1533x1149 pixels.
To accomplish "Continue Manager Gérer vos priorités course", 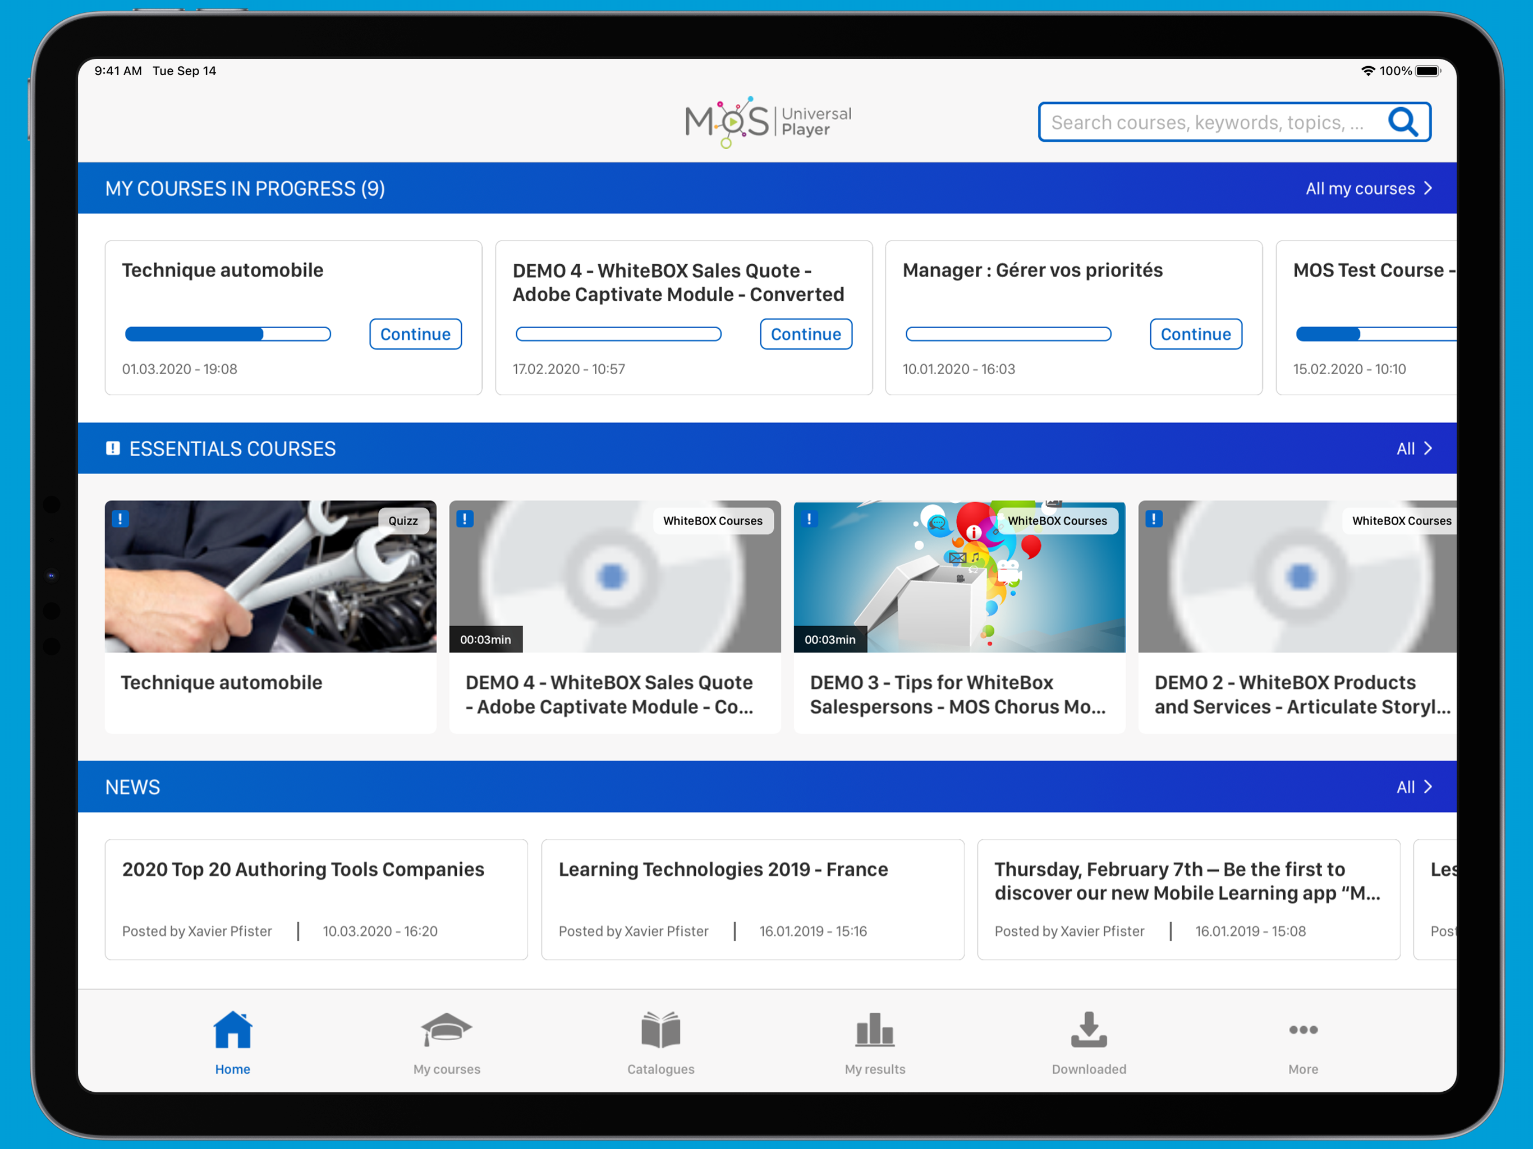I will click(1196, 334).
